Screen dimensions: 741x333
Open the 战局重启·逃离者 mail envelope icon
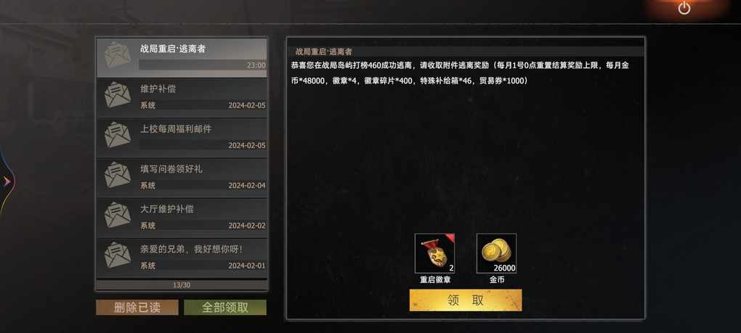117,54
